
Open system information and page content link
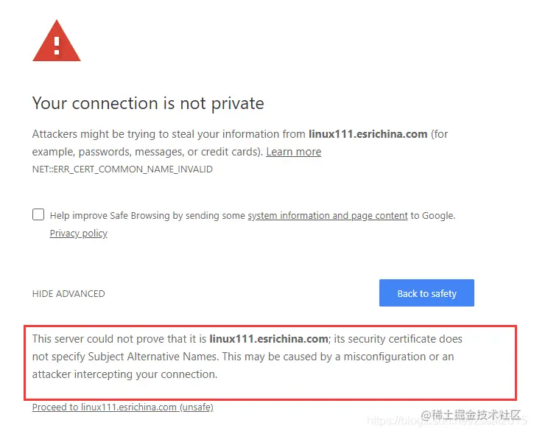click(x=328, y=216)
